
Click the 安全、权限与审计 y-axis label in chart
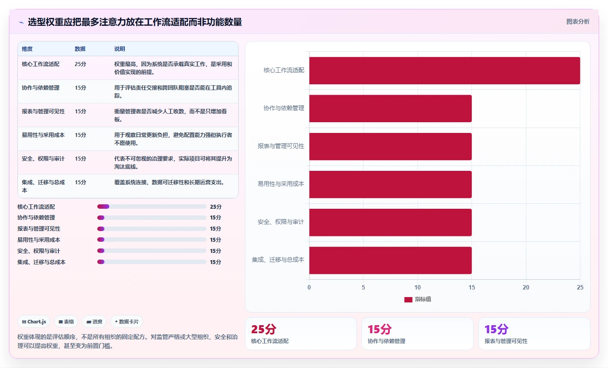coord(281,222)
